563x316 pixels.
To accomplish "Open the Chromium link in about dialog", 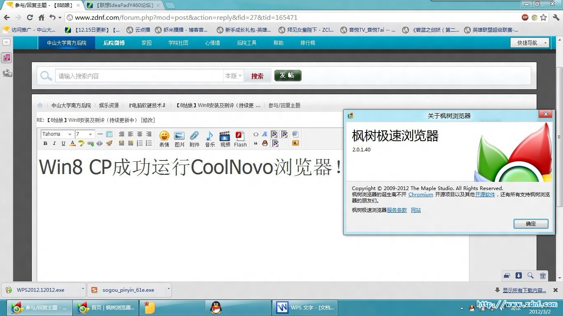I will coord(421,195).
